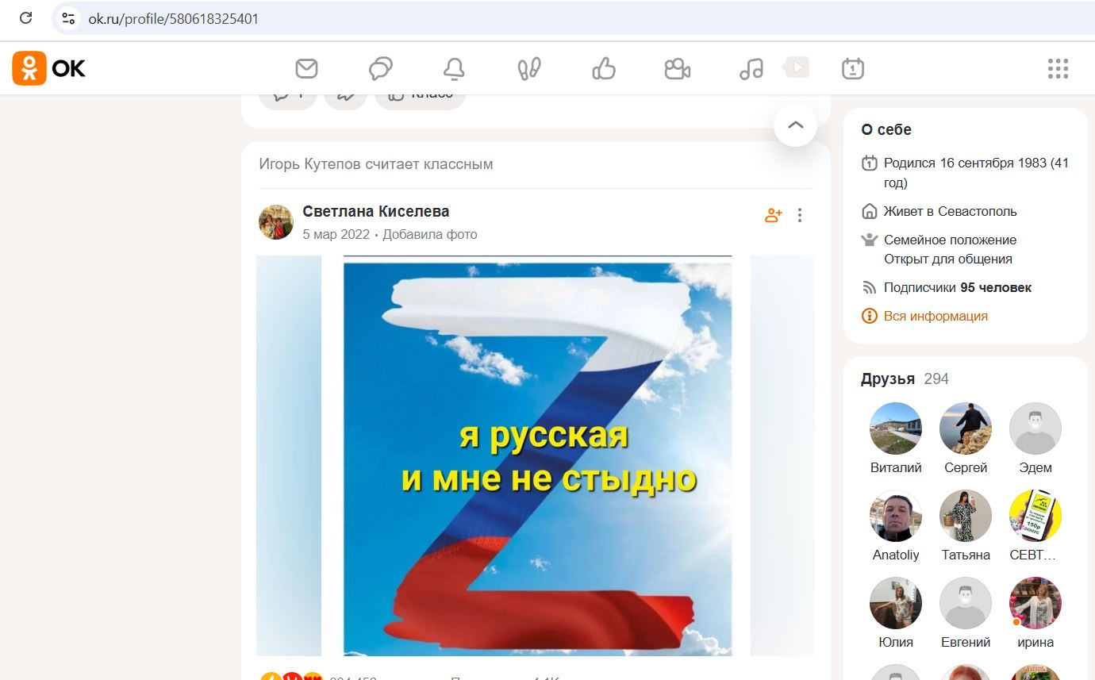The height and width of the screenshot is (680, 1095).
Task: Click the Открыт для общения status text
Action: tap(948, 259)
